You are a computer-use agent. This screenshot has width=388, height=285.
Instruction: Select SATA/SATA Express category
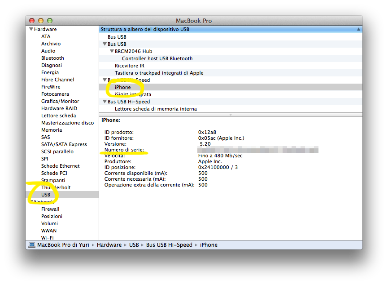coord(64,144)
